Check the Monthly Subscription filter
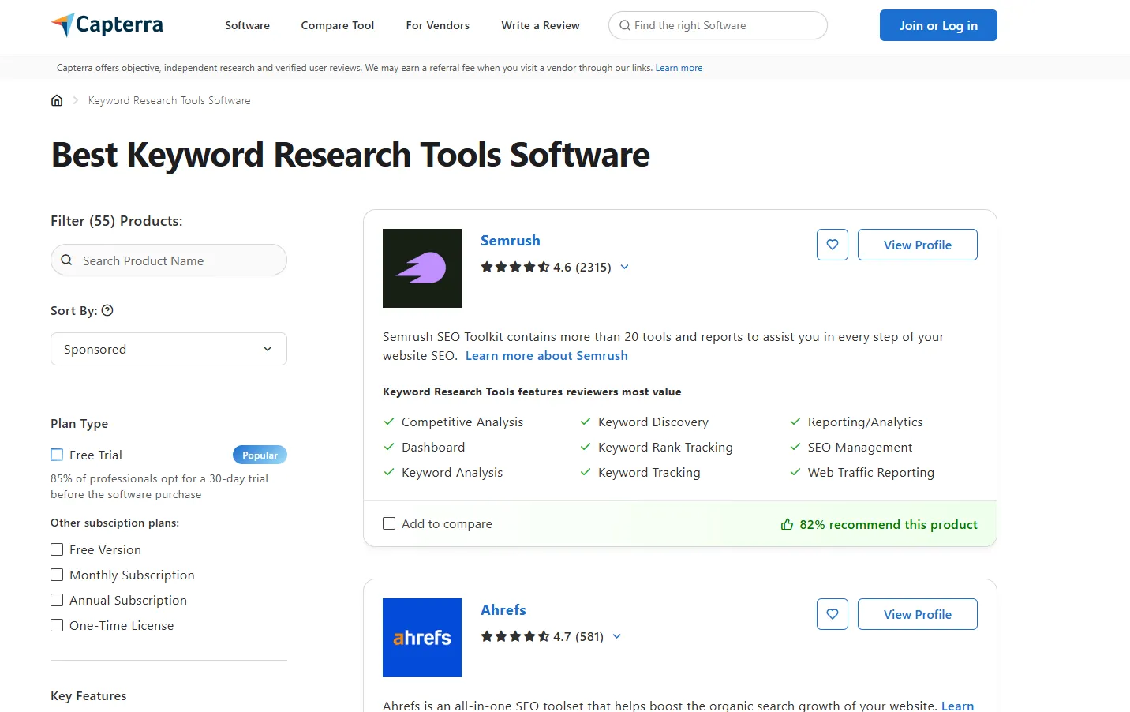Screen dimensions: 1130x712 tap(56, 575)
